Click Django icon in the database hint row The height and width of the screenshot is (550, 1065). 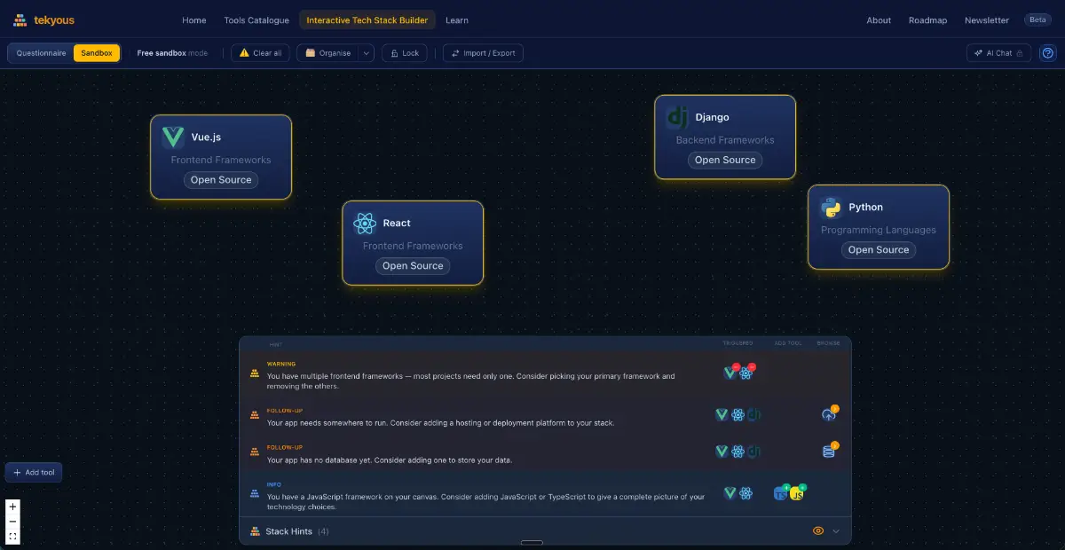pyautogui.click(x=753, y=452)
